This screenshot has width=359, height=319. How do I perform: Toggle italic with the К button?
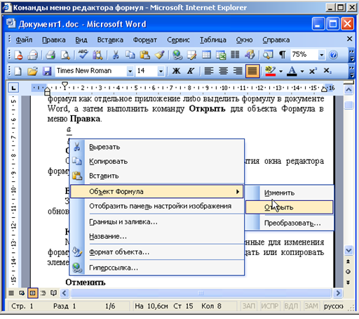click(x=191, y=71)
